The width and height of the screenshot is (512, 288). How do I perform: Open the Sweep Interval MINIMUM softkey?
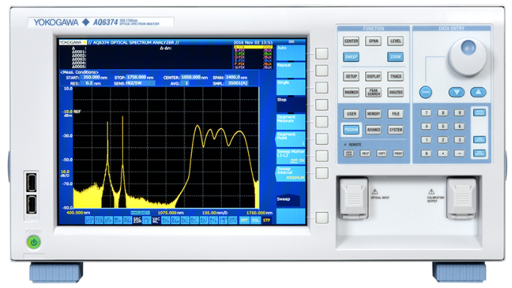pos(291,173)
